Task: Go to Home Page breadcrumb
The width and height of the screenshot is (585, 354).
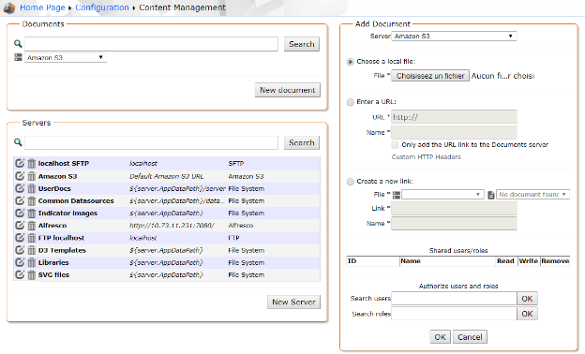Action: (42, 7)
